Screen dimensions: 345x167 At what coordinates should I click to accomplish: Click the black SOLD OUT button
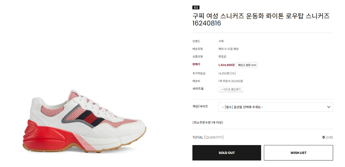tap(226, 153)
